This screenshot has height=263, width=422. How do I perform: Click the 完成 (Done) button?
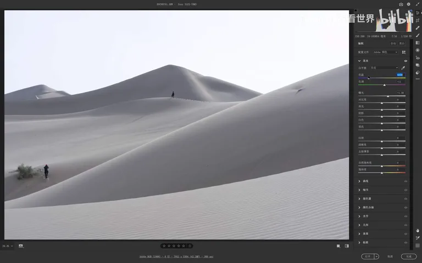click(409, 256)
